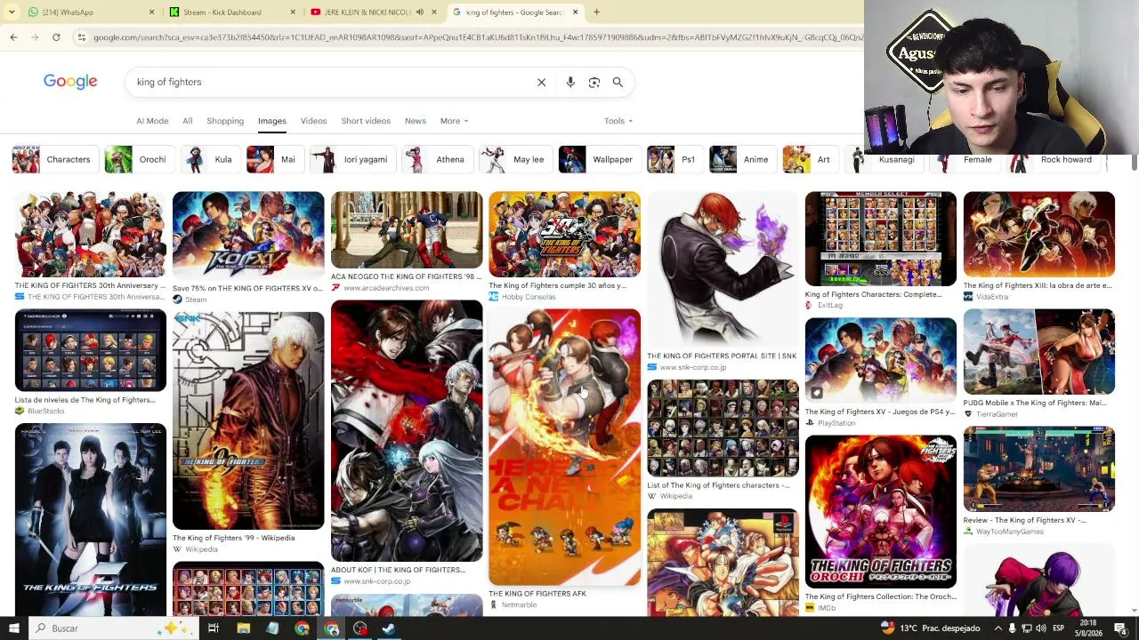
Task: Clear the search box with the X
Action: [541, 83]
